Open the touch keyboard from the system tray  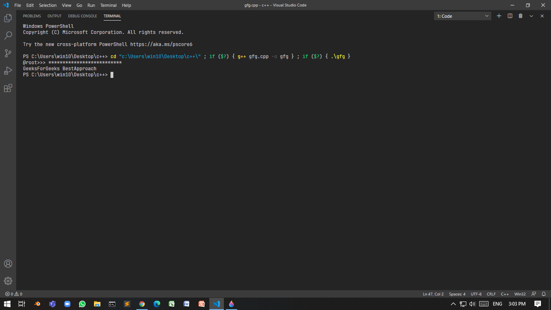pos(484,304)
